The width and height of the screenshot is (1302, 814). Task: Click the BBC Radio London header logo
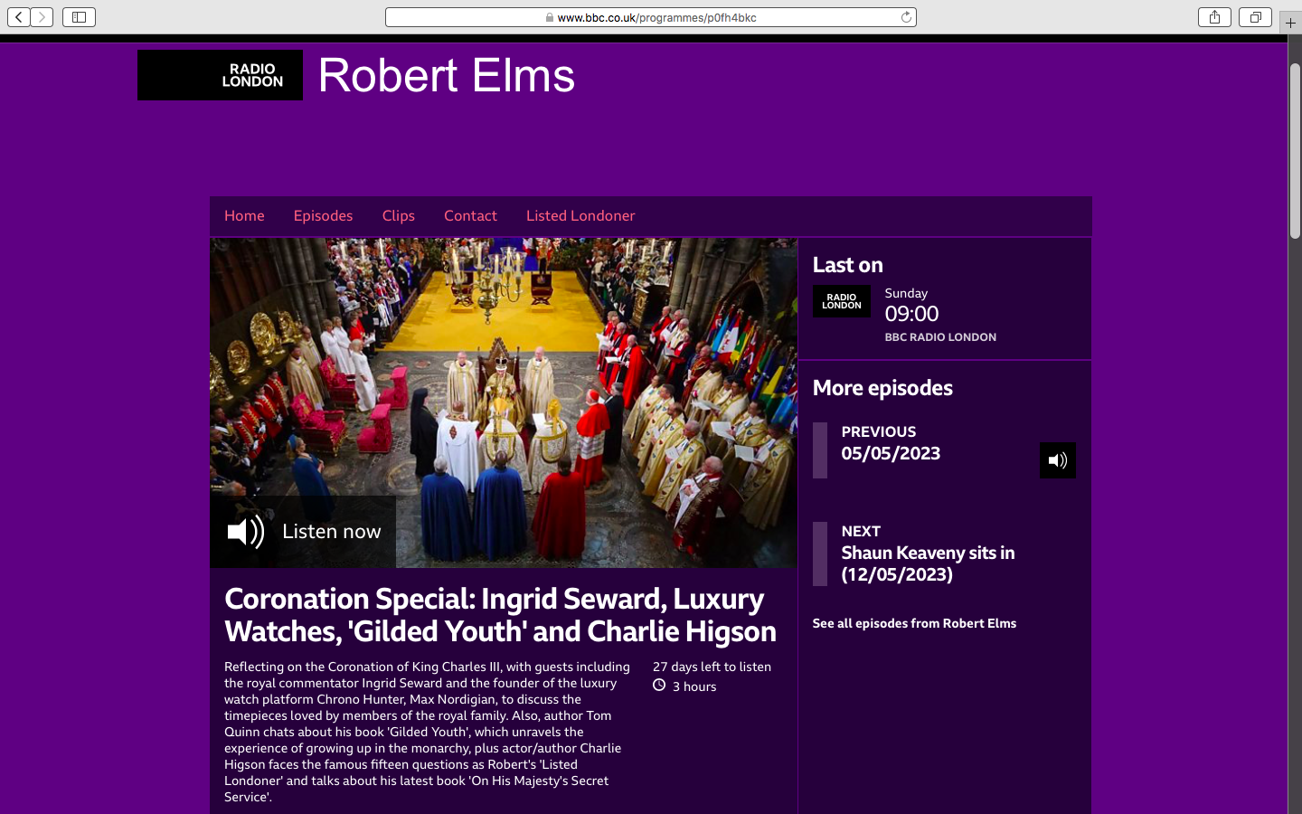click(220, 75)
